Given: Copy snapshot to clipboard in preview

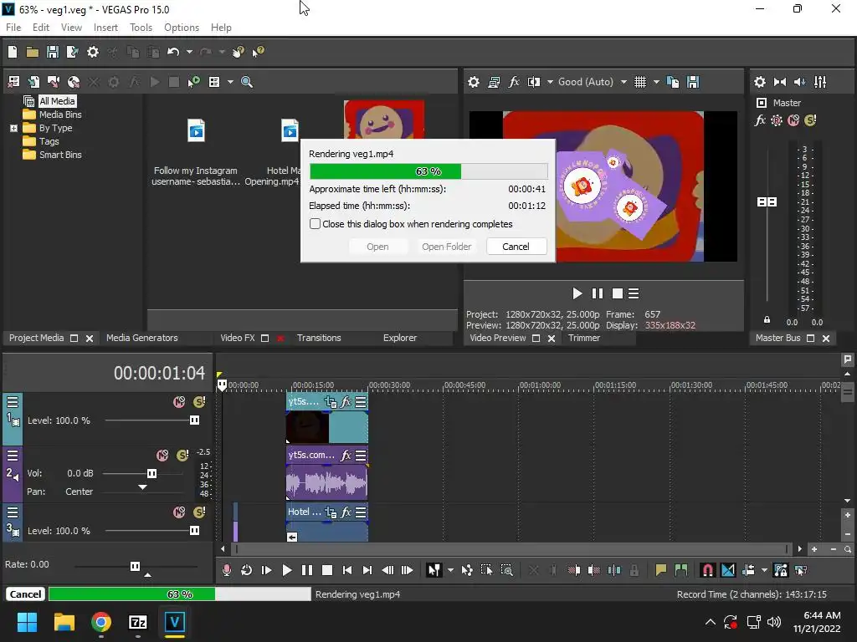Looking at the screenshot, I should click(673, 82).
